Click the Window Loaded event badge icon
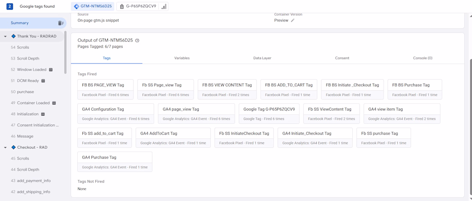Image resolution: width=472 pixels, height=201 pixels. pyautogui.click(x=51, y=70)
